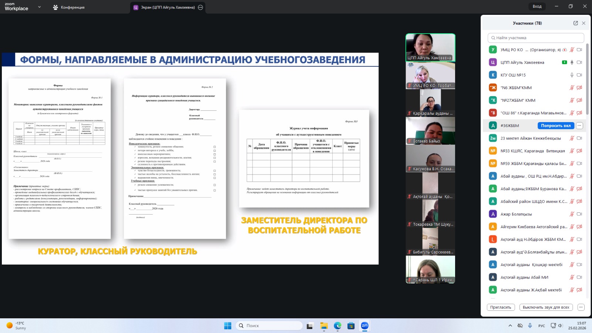
Task: Open more options for #36ЖББМ participant
Action: [579, 126]
